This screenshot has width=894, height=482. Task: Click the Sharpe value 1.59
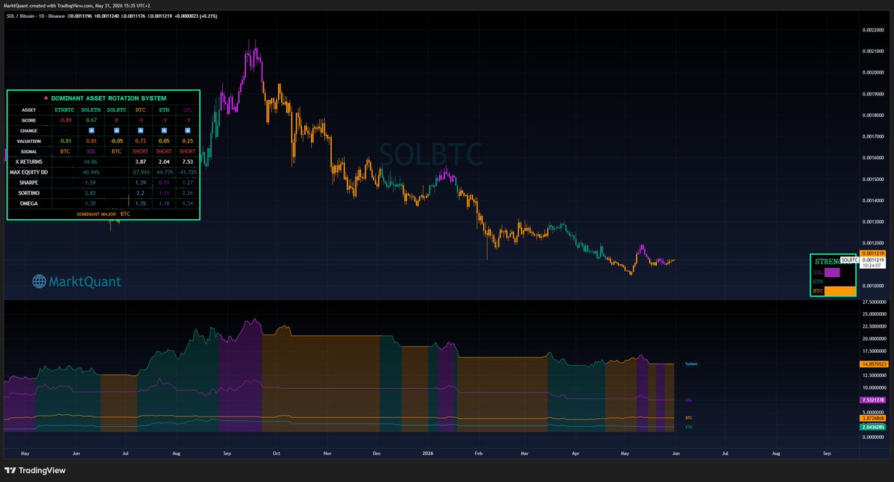[90, 183]
